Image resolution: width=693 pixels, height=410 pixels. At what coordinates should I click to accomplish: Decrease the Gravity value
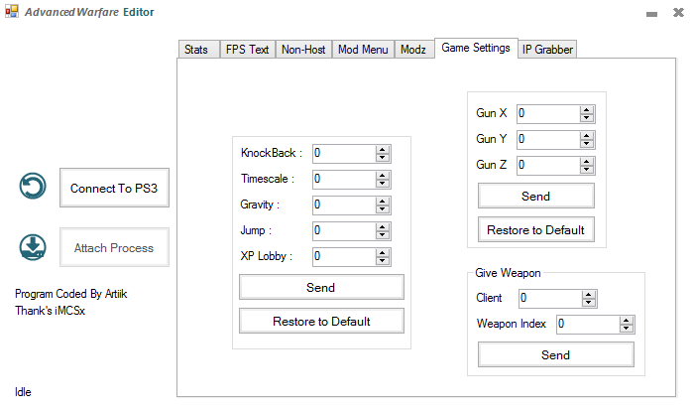coord(383,209)
